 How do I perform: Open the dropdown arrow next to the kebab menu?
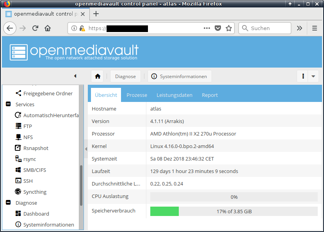click(313, 76)
